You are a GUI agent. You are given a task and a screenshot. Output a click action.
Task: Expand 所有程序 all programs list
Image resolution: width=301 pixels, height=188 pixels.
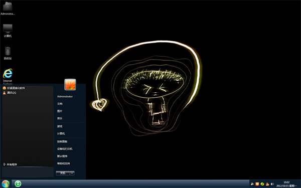[x=11, y=164]
